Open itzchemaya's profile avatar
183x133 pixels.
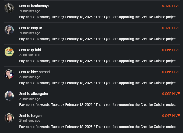9,8
